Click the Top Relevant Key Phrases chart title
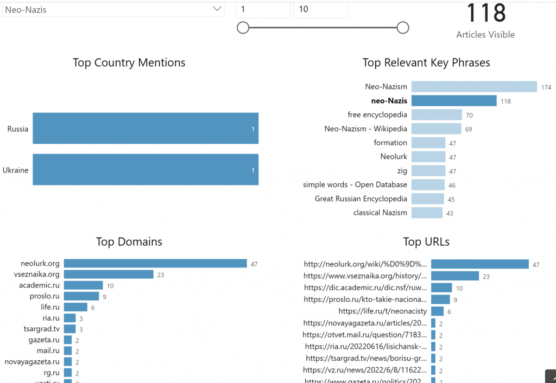This screenshot has width=556, height=383. pos(426,63)
